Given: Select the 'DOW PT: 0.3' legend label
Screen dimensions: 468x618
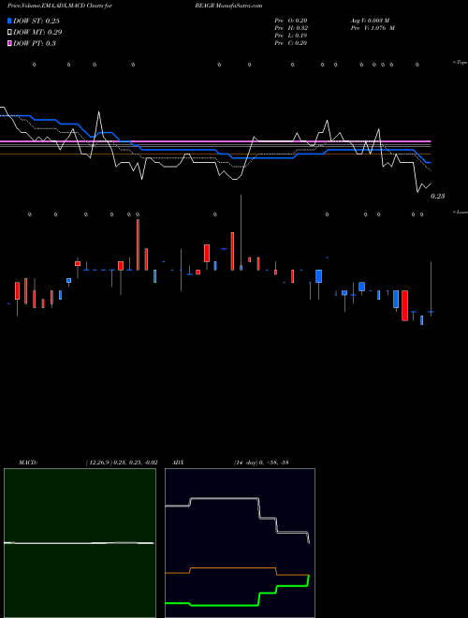Looking at the screenshot, I should click(x=35, y=43).
